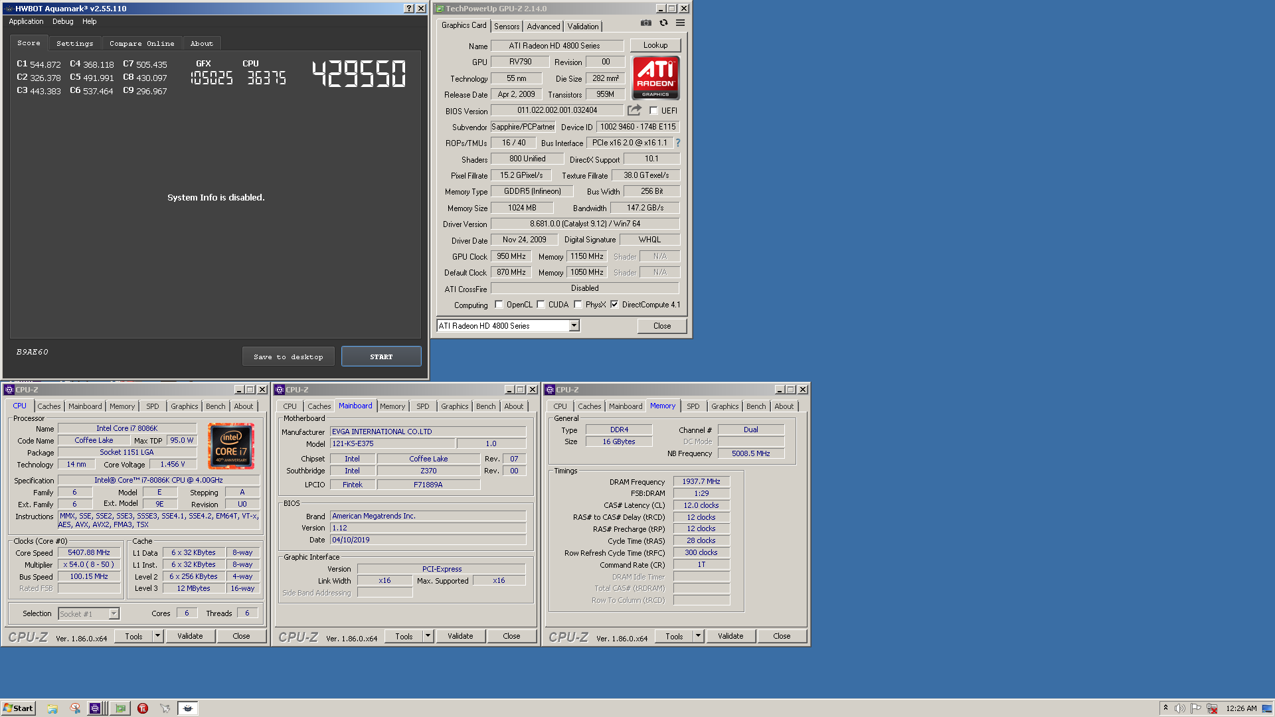
Task: Expand Tools dropdown arrow in first CPU-Z window
Action: [x=158, y=636]
